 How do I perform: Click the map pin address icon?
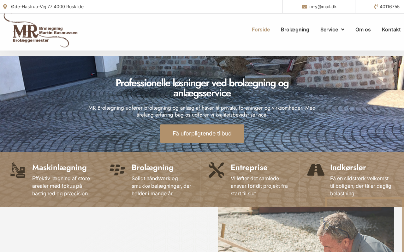point(5,7)
